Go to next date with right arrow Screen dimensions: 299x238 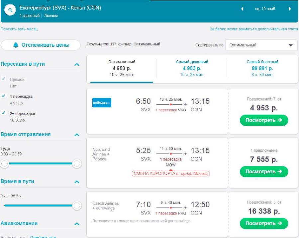click(290, 9)
